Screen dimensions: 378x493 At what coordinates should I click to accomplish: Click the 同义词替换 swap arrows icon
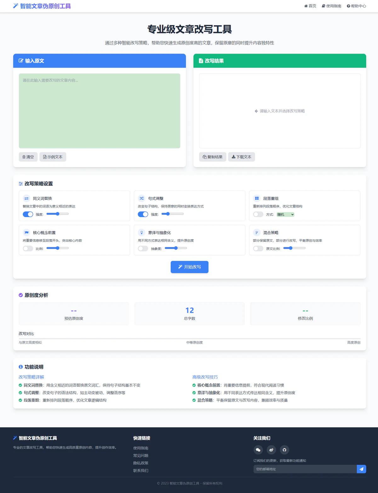point(26,199)
